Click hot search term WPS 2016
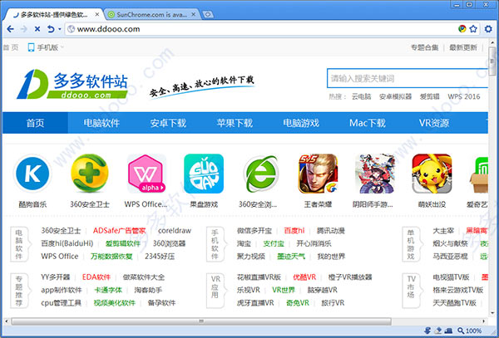 [x=464, y=96]
